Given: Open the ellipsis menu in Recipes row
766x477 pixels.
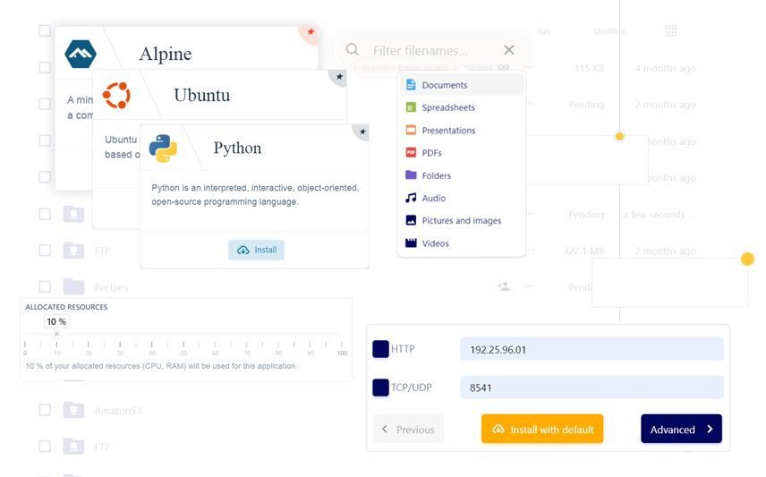Looking at the screenshot, I should point(530,286).
